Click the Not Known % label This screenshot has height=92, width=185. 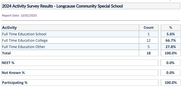(13, 73)
